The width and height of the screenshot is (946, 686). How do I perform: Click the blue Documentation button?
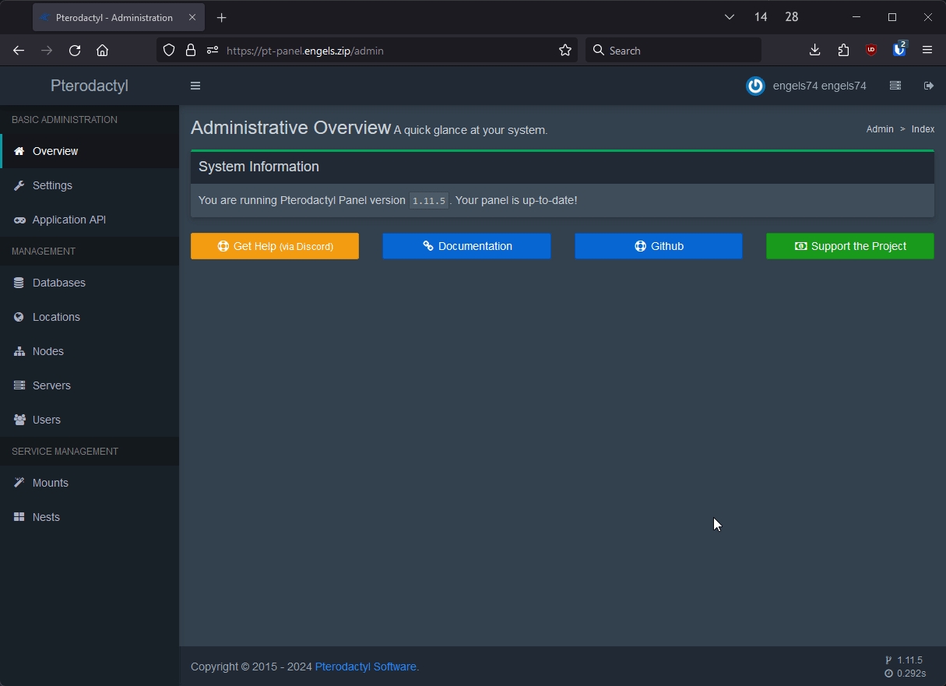(x=466, y=246)
